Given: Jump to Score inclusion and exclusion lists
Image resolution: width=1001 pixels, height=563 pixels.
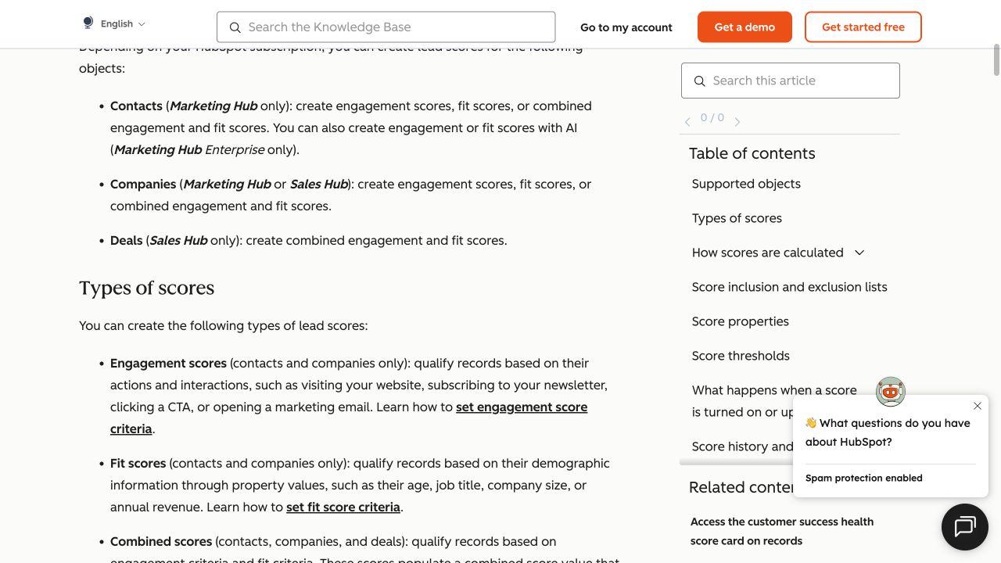Looking at the screenshot, I should tap(790, 287).
